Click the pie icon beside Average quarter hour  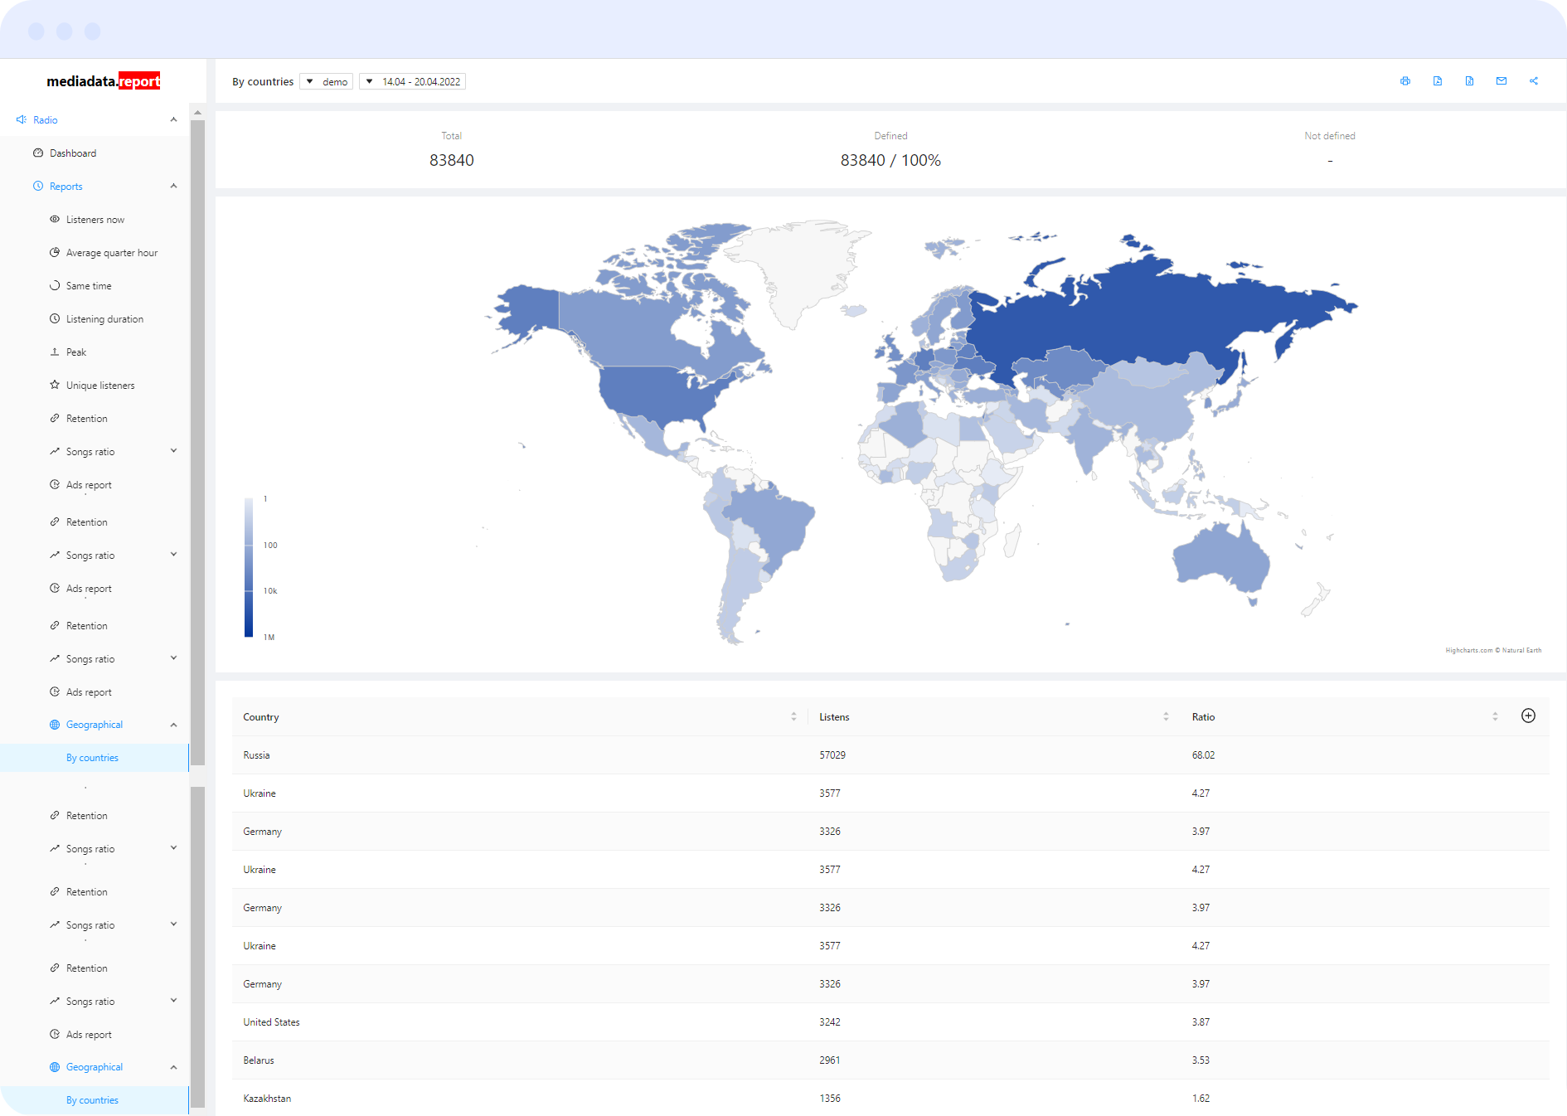coord(55,253)
